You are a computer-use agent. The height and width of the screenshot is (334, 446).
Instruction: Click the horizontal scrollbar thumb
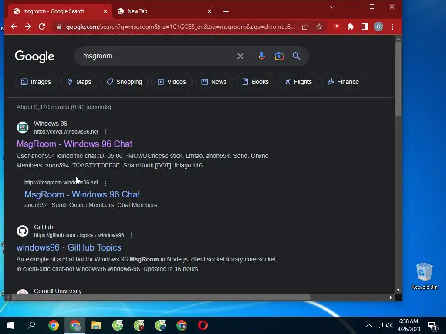(161, 297)
